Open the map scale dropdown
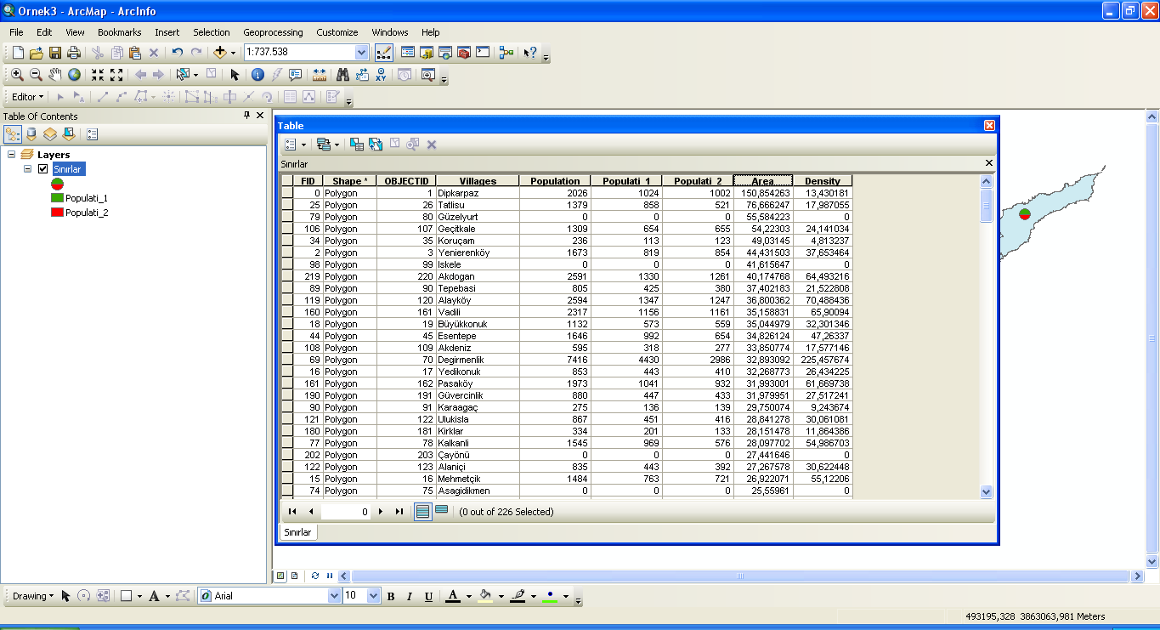The width and height of the screenshot is (1160, 630). click(x=362, y=53)
